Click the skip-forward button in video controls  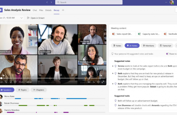[x=11, y=82]
